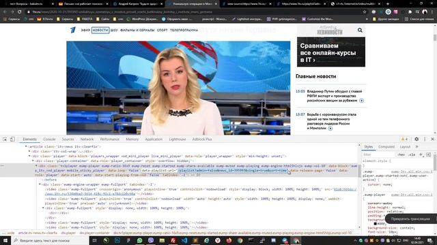Click the Styles filter input field
The height and width of the screenshot is (245, 437).
click(x=379, y=154)
